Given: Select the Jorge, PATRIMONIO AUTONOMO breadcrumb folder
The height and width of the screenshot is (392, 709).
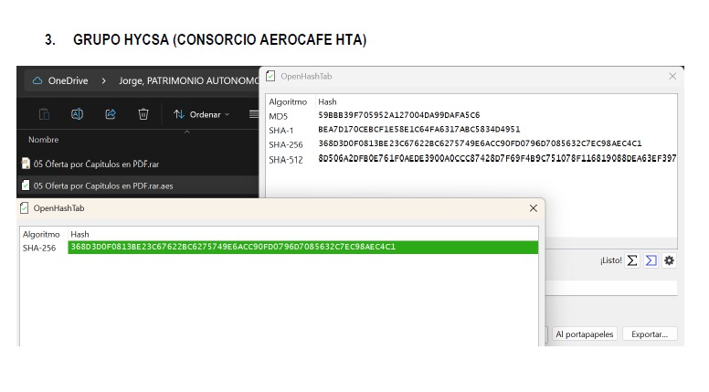Looking at the screenshot, I should tap(188, 80).
